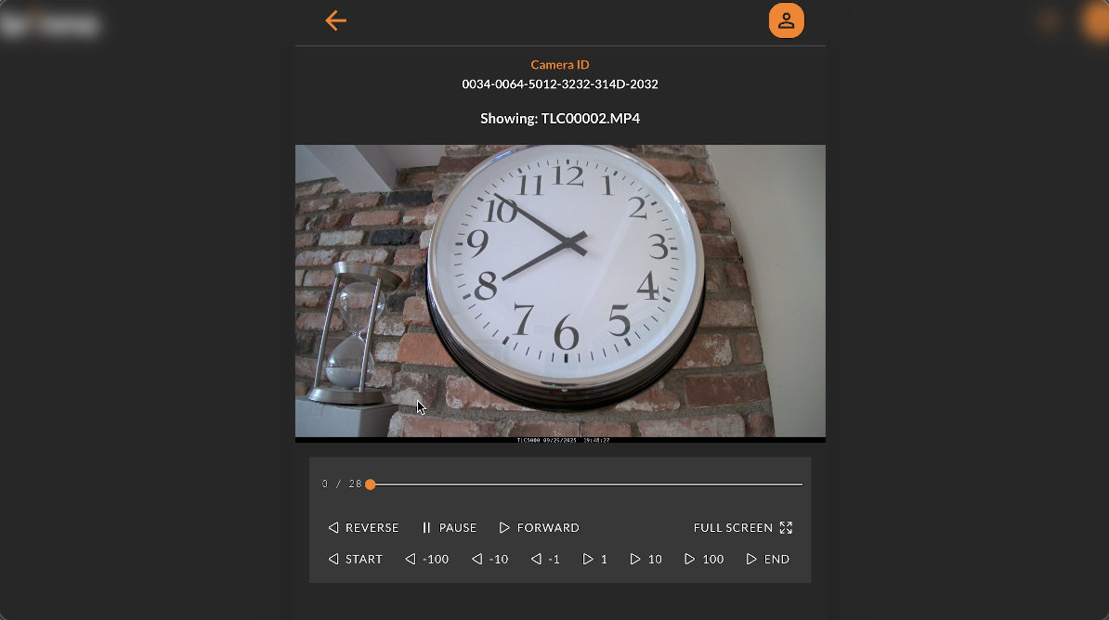The image size is (1109, 620).
Task: Step back one frame
Action: tap(545, 559)
